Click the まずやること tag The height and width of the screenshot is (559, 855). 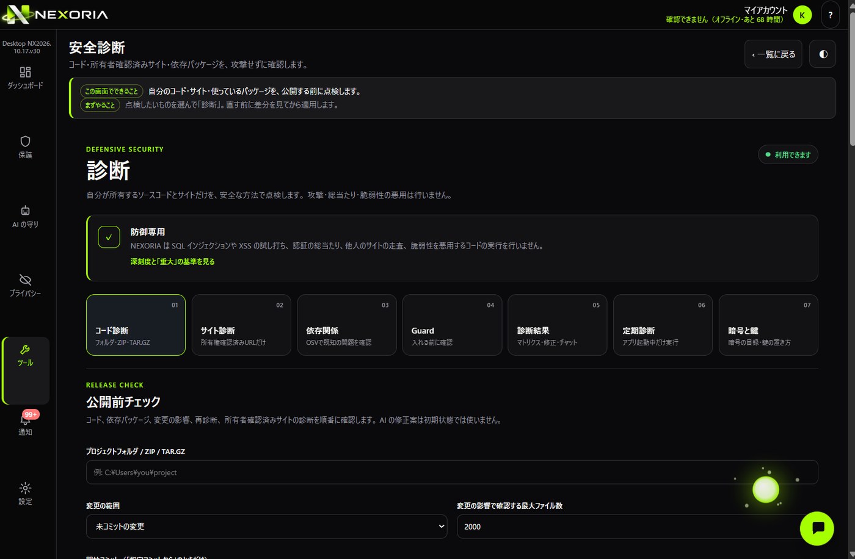(100, 105)
